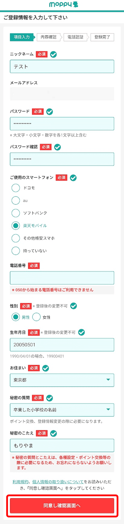124x524 pixels.
Task: Click the checkmark beside ご使用のスマートフォン
Action: pyautogui.click(x=73, y=178)
